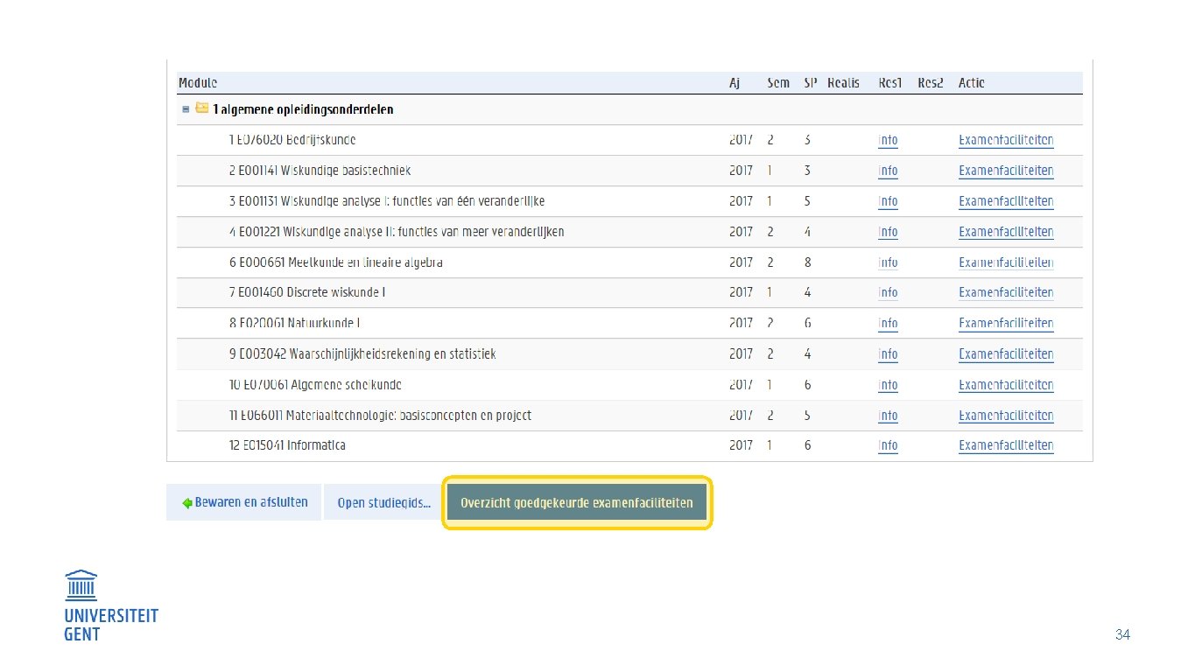Click the Actie column header
Viewport: 1195px width, 672px height.
[x=971, y=83]
